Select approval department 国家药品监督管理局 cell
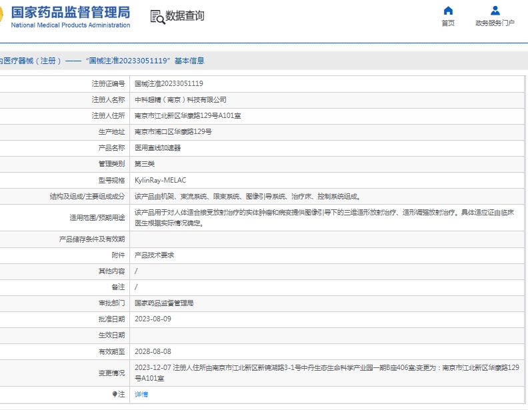Screen dimensions: 528x410 click(x=164, y=303)
